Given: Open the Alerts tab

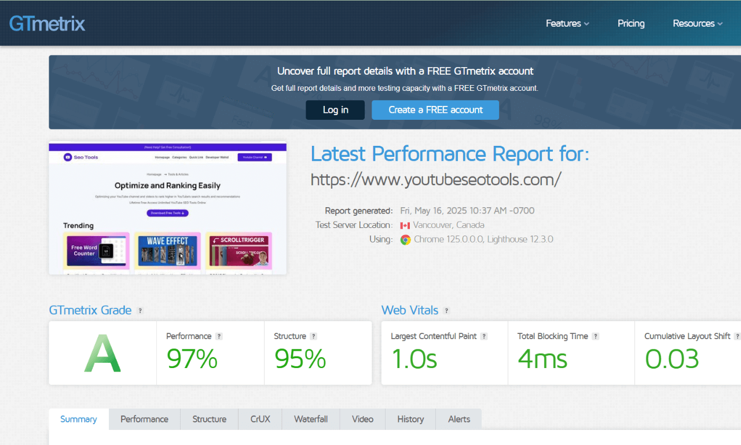Looking at the screenshot, I should (x=459, y=420).
